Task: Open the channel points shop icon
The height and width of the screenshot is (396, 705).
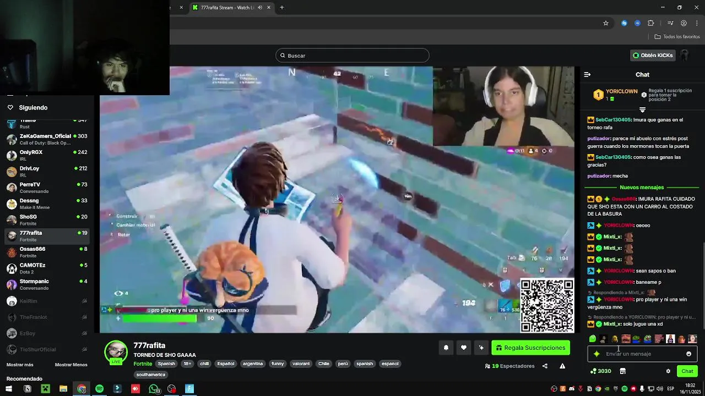Action: click(622, 371)
